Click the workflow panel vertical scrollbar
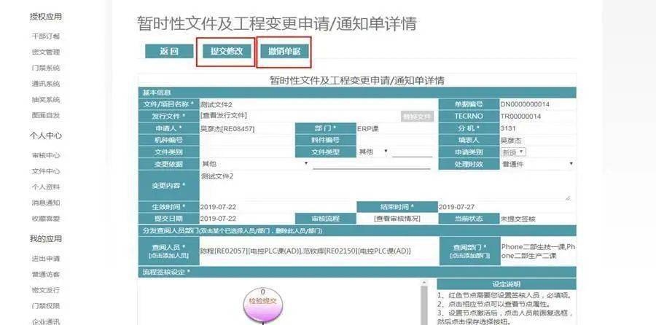This screenshot has height=325, width=656. point(425,302)
